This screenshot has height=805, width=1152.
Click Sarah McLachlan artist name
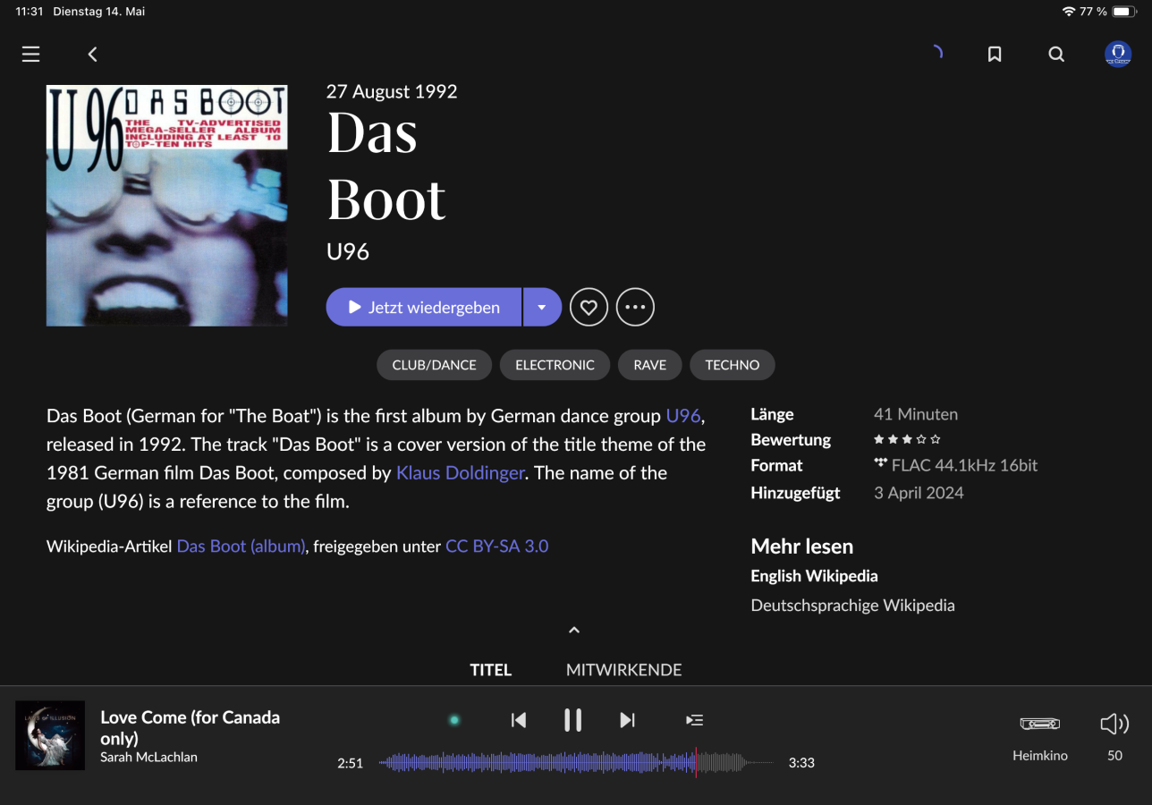[148, 758]
